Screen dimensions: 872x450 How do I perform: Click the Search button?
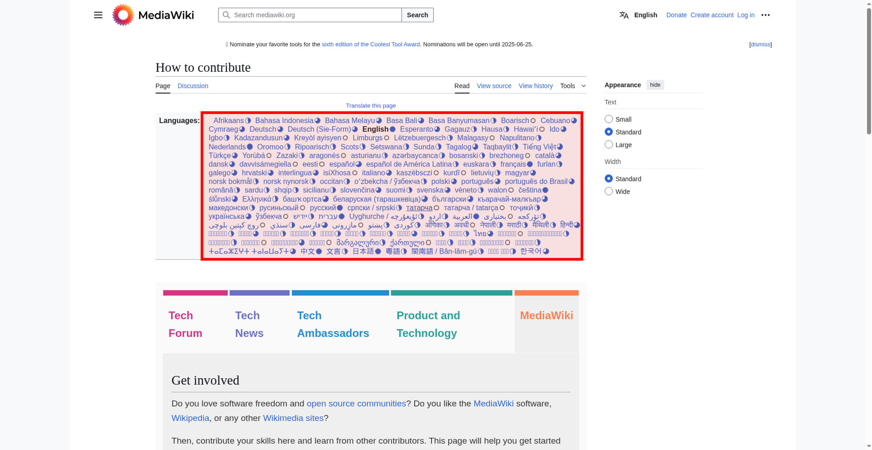[x=417, y=15]
